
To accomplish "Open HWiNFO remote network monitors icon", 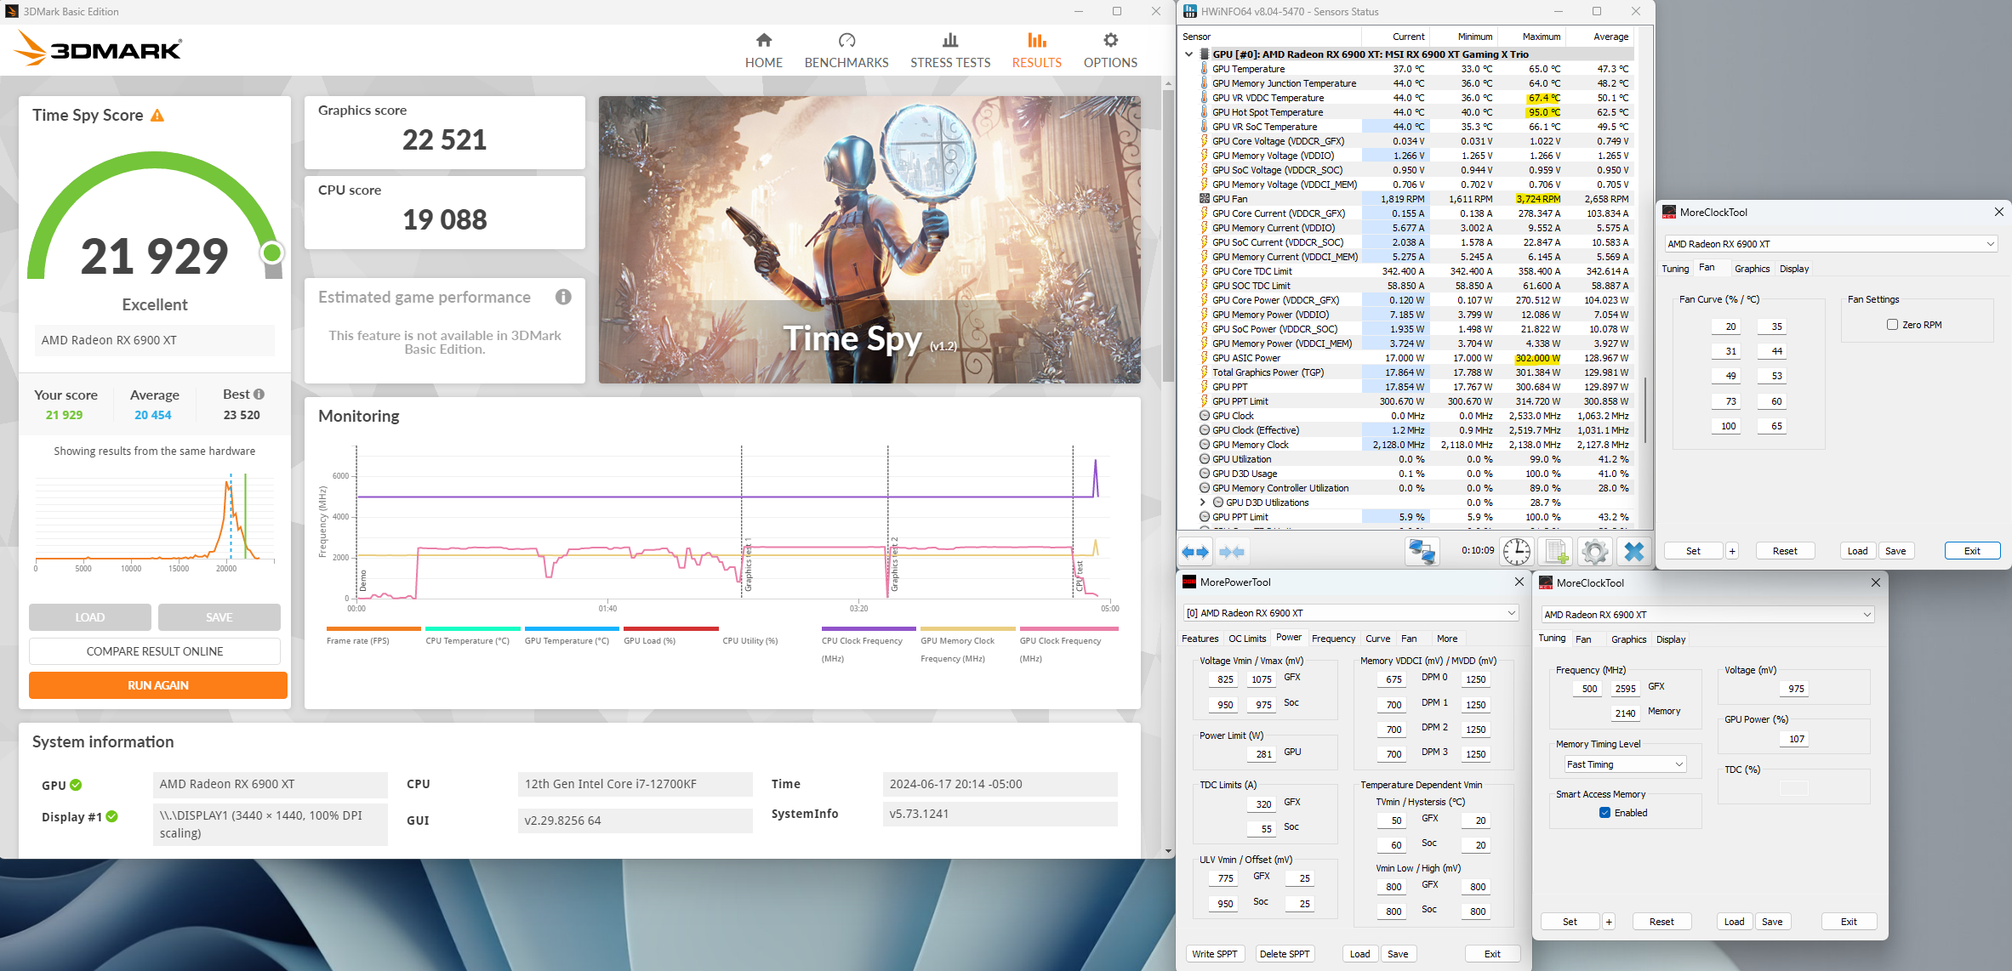I will pos(1422,552).
